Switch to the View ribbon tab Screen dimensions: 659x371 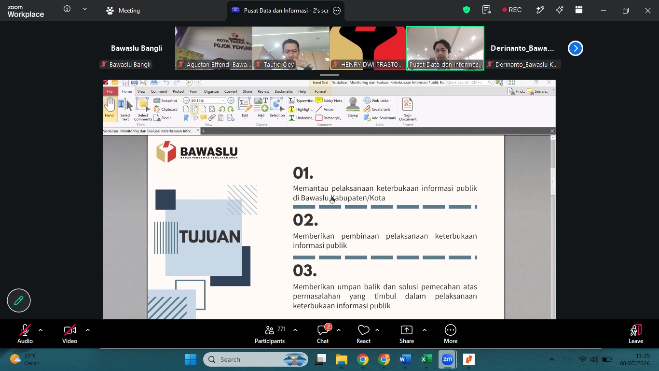(141, 91)
